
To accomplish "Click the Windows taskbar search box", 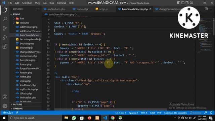I will (x=35, y=118).
